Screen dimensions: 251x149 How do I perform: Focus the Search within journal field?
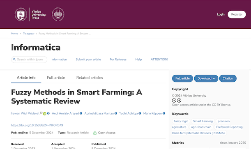pyautogui.click(x=29, y=60)
